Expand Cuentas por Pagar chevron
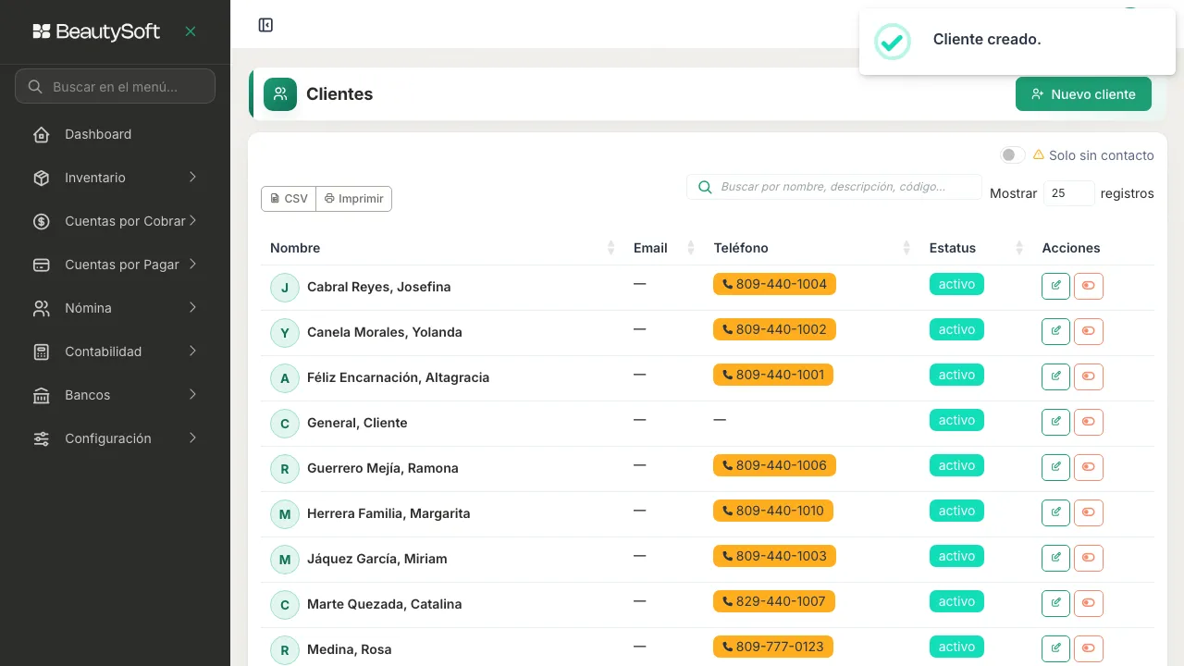Image resolution: width=1184 pixels, height=666 pixels. click(192, 264)
